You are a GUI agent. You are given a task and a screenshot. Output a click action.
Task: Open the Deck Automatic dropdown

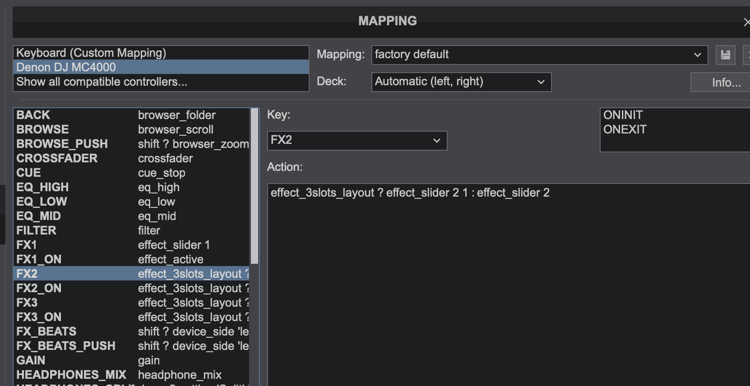pyautogui.click(x=461, y=82)
